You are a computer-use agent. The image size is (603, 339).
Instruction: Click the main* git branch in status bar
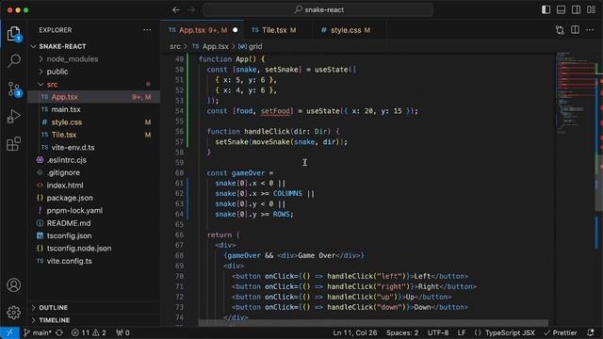(x=38, y=332)
